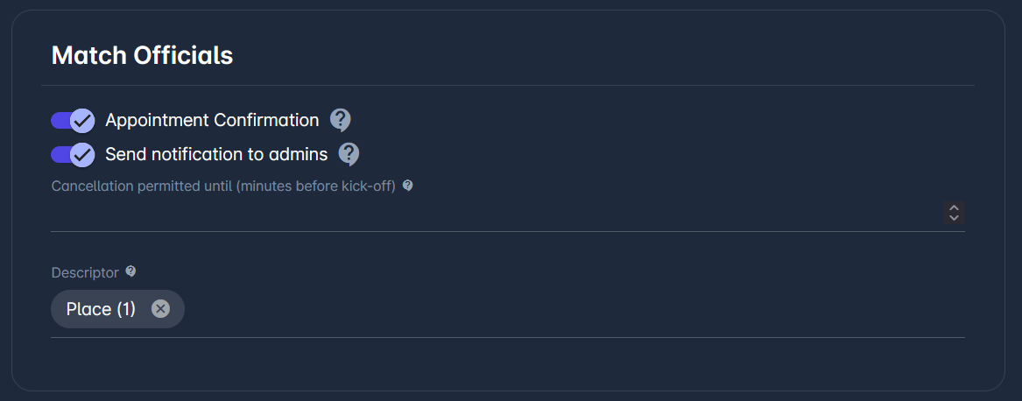Increase cancellation minutes with up arrow

click(955, 208)
